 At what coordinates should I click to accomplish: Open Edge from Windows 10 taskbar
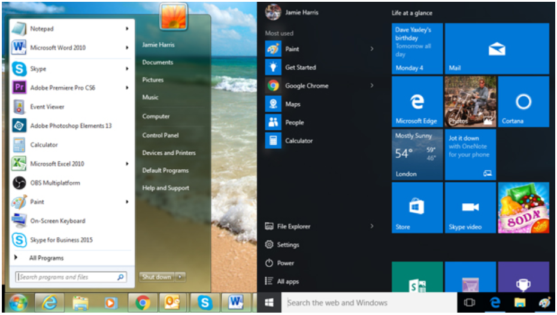(x=495, y=302)
